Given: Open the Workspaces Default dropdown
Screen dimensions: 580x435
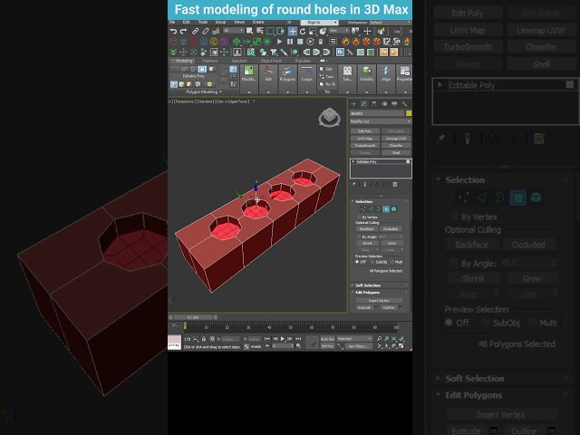Looking at the screenshot, I should (390, 23).
